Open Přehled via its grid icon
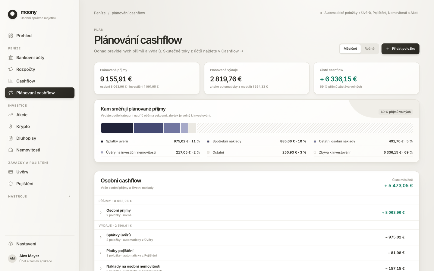Viewport: 434px width, 271px height. pos(11,36)
